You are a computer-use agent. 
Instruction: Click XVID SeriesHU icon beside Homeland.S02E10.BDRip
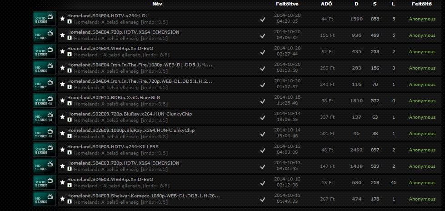44,101
